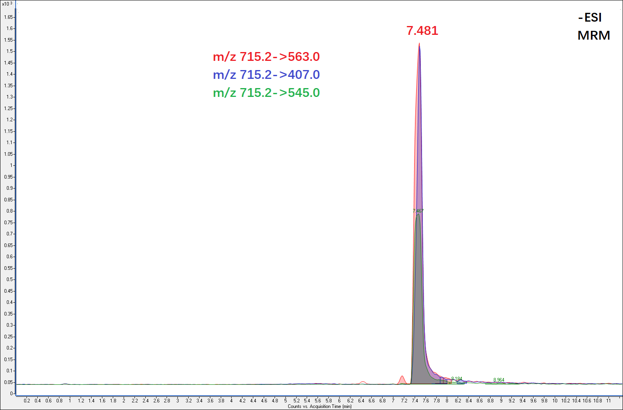Screen dimensions: 623x410
Task: Select the 7.4 tick on the time axis
Action: 415,400
